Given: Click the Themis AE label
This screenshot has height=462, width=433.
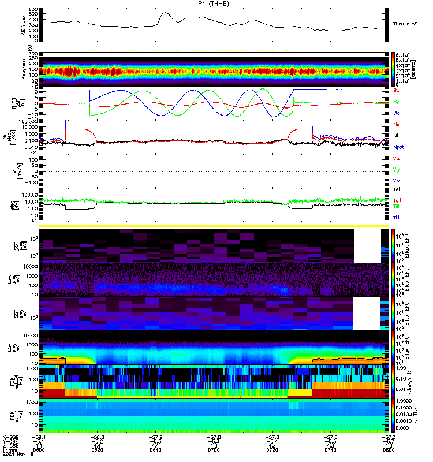Looking at the screenshot, I should pyautogui.click(x=405, y=24).
